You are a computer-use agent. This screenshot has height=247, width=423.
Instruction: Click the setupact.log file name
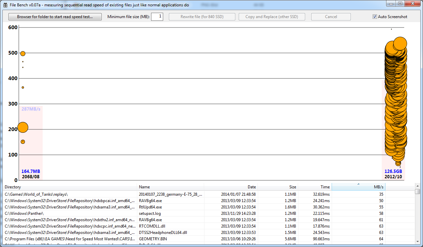[149, 213]
